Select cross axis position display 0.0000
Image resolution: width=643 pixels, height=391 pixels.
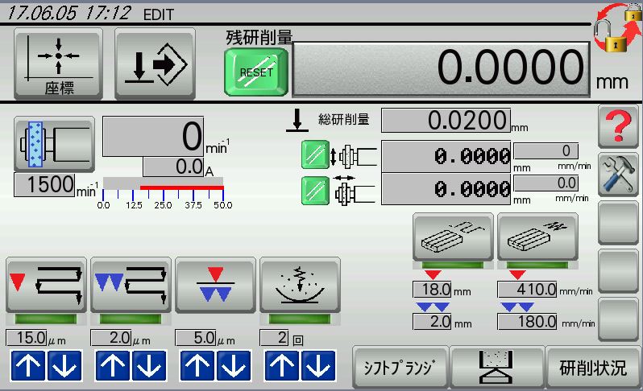coord(446,189)
